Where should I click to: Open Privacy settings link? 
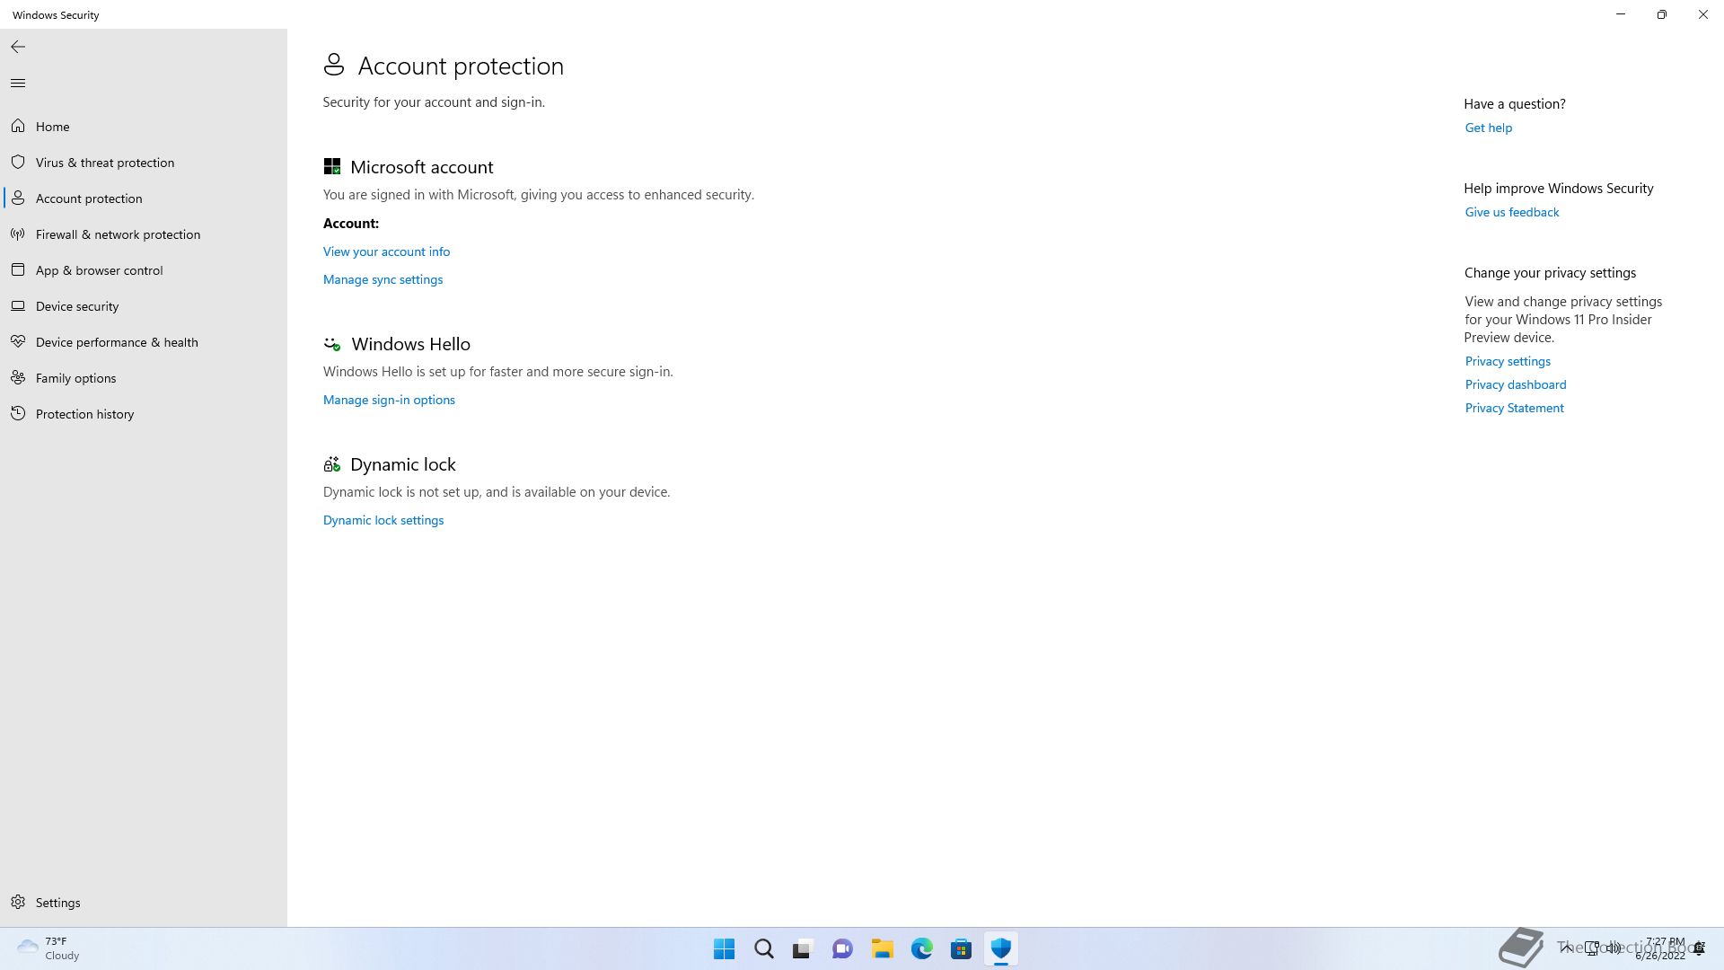(x=1508, y=361)
